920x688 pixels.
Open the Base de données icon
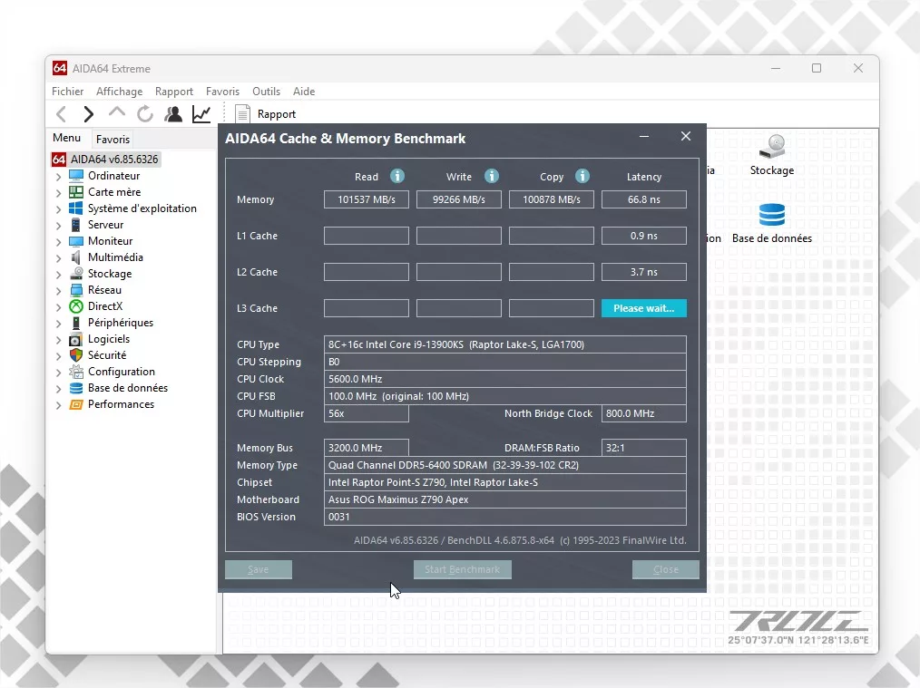[771, 224]
